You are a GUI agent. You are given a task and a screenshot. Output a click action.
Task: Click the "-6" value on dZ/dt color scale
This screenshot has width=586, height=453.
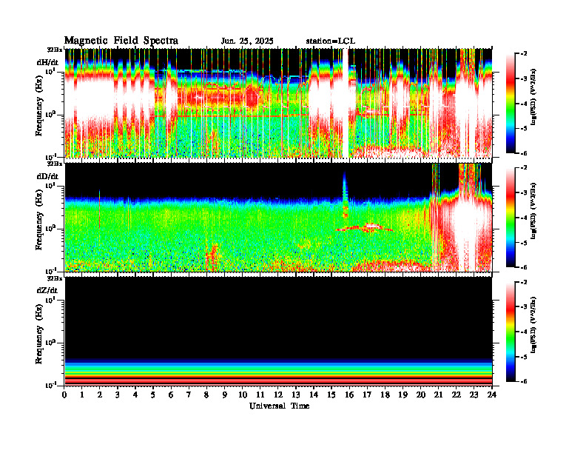click(x=524, y=381)
